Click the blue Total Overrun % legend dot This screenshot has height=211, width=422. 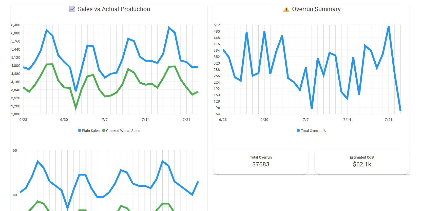coord(298,131)
